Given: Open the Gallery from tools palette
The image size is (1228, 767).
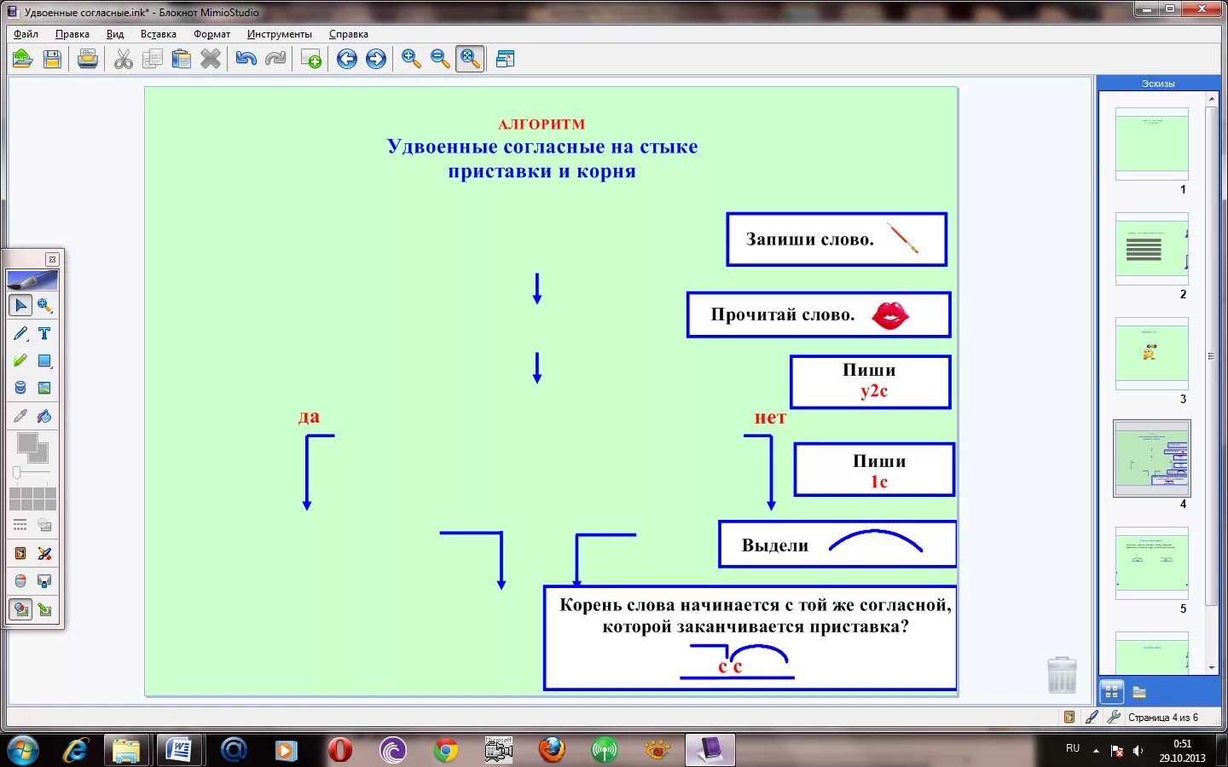Looking at the screenshot, I should (x=20, y=553).
